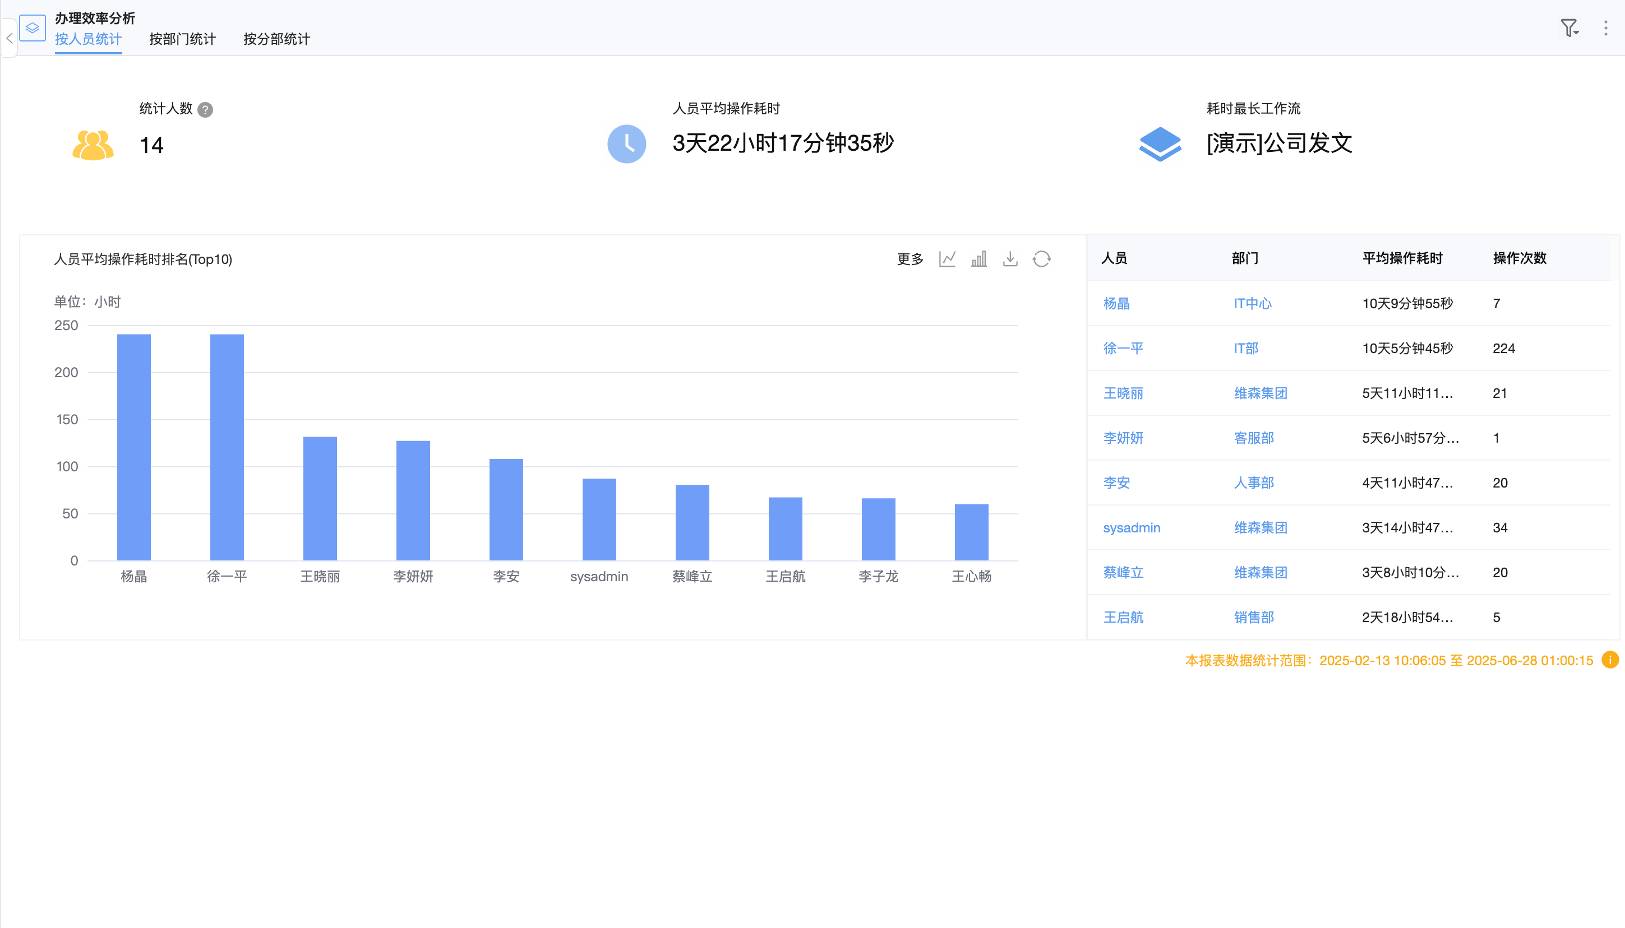Image resolution: width=1625 pixels, height=928 pixels.
Task: Refresh the Top10 ranking chart
Action: 1041,259
